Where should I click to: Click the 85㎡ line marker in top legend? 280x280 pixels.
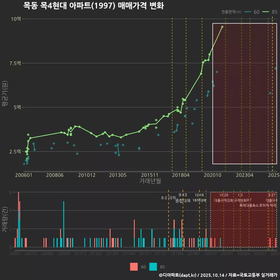point(266,12)
